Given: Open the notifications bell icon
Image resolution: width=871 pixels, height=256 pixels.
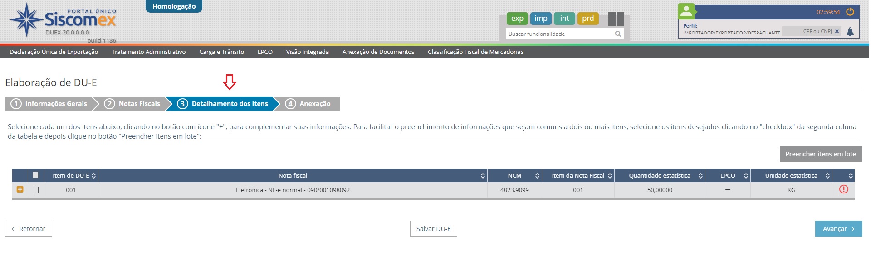Looking at the screenshot, I should 850,32.
